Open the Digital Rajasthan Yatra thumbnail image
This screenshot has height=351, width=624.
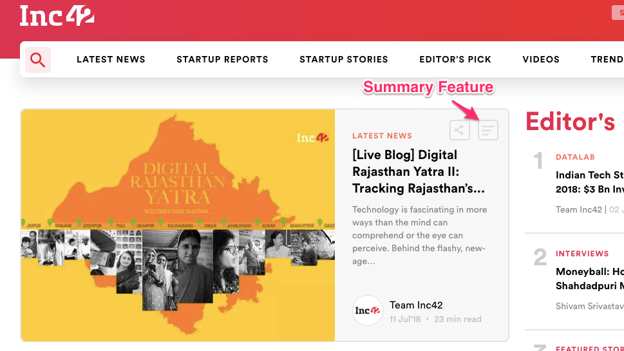178,225
